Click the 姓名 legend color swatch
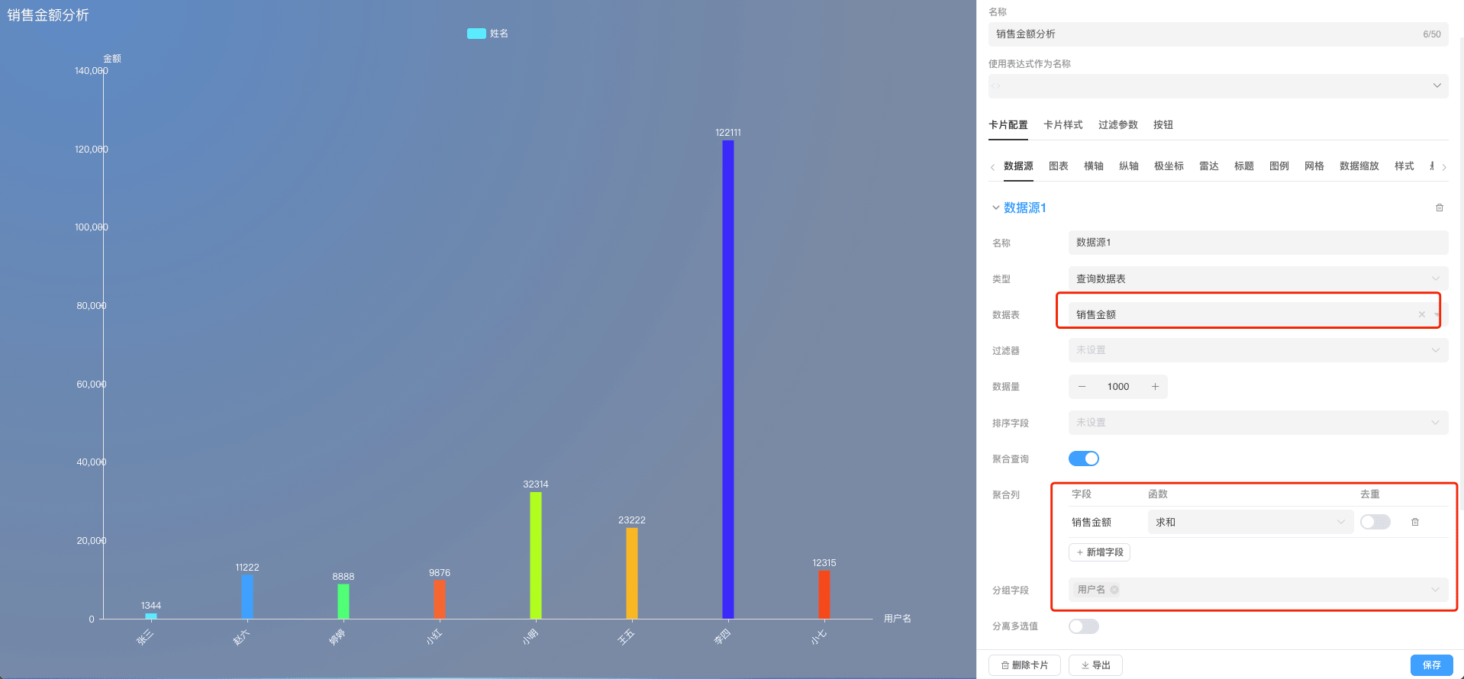 pos(476,34)
